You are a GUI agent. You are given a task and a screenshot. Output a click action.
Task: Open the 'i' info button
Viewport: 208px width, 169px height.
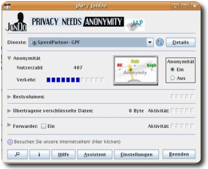(x=39, y=154)
